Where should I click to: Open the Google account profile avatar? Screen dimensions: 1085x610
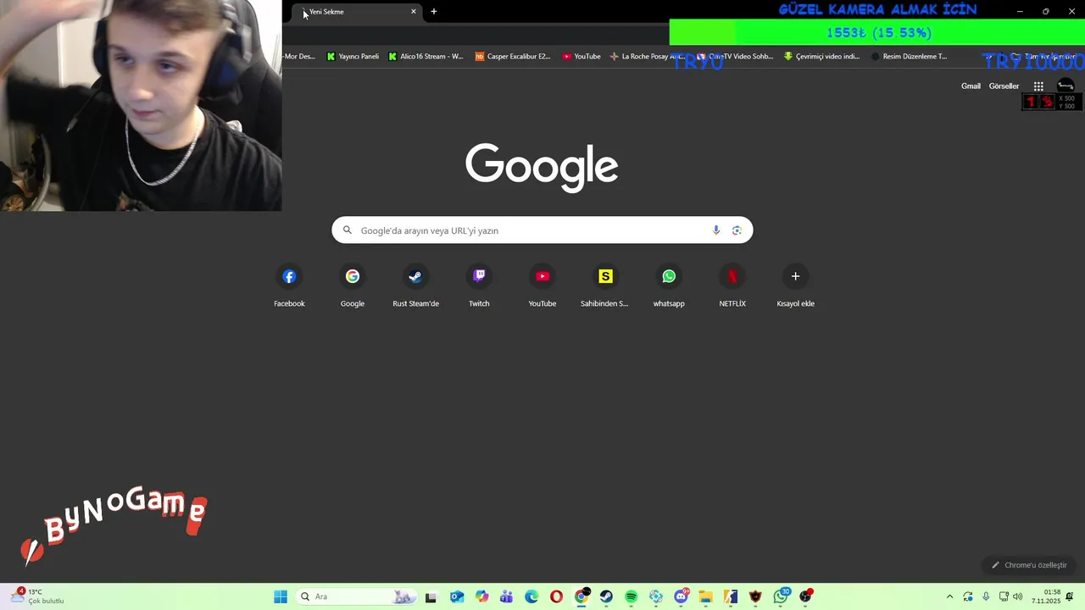(x=1066, y=86)
